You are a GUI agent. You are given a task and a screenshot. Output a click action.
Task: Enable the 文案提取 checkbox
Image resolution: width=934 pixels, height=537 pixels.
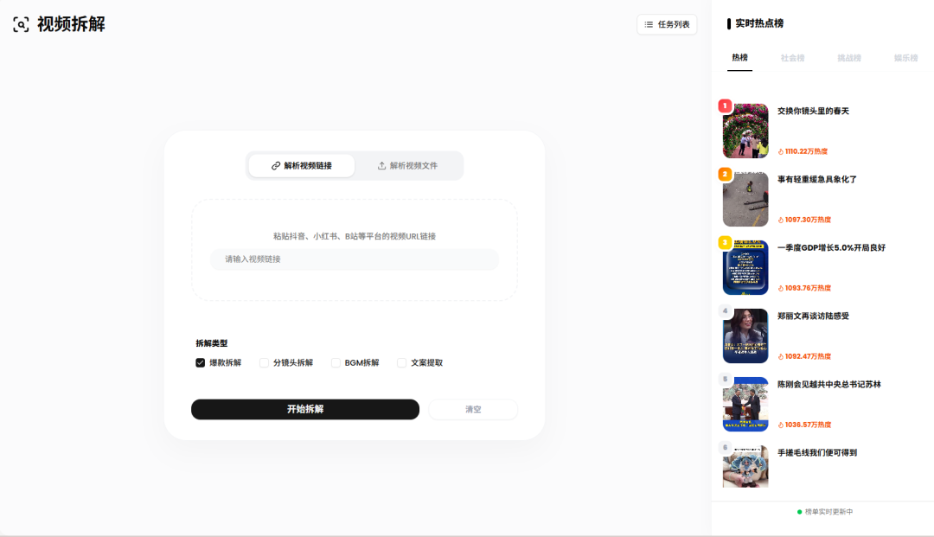pos(401,362)
